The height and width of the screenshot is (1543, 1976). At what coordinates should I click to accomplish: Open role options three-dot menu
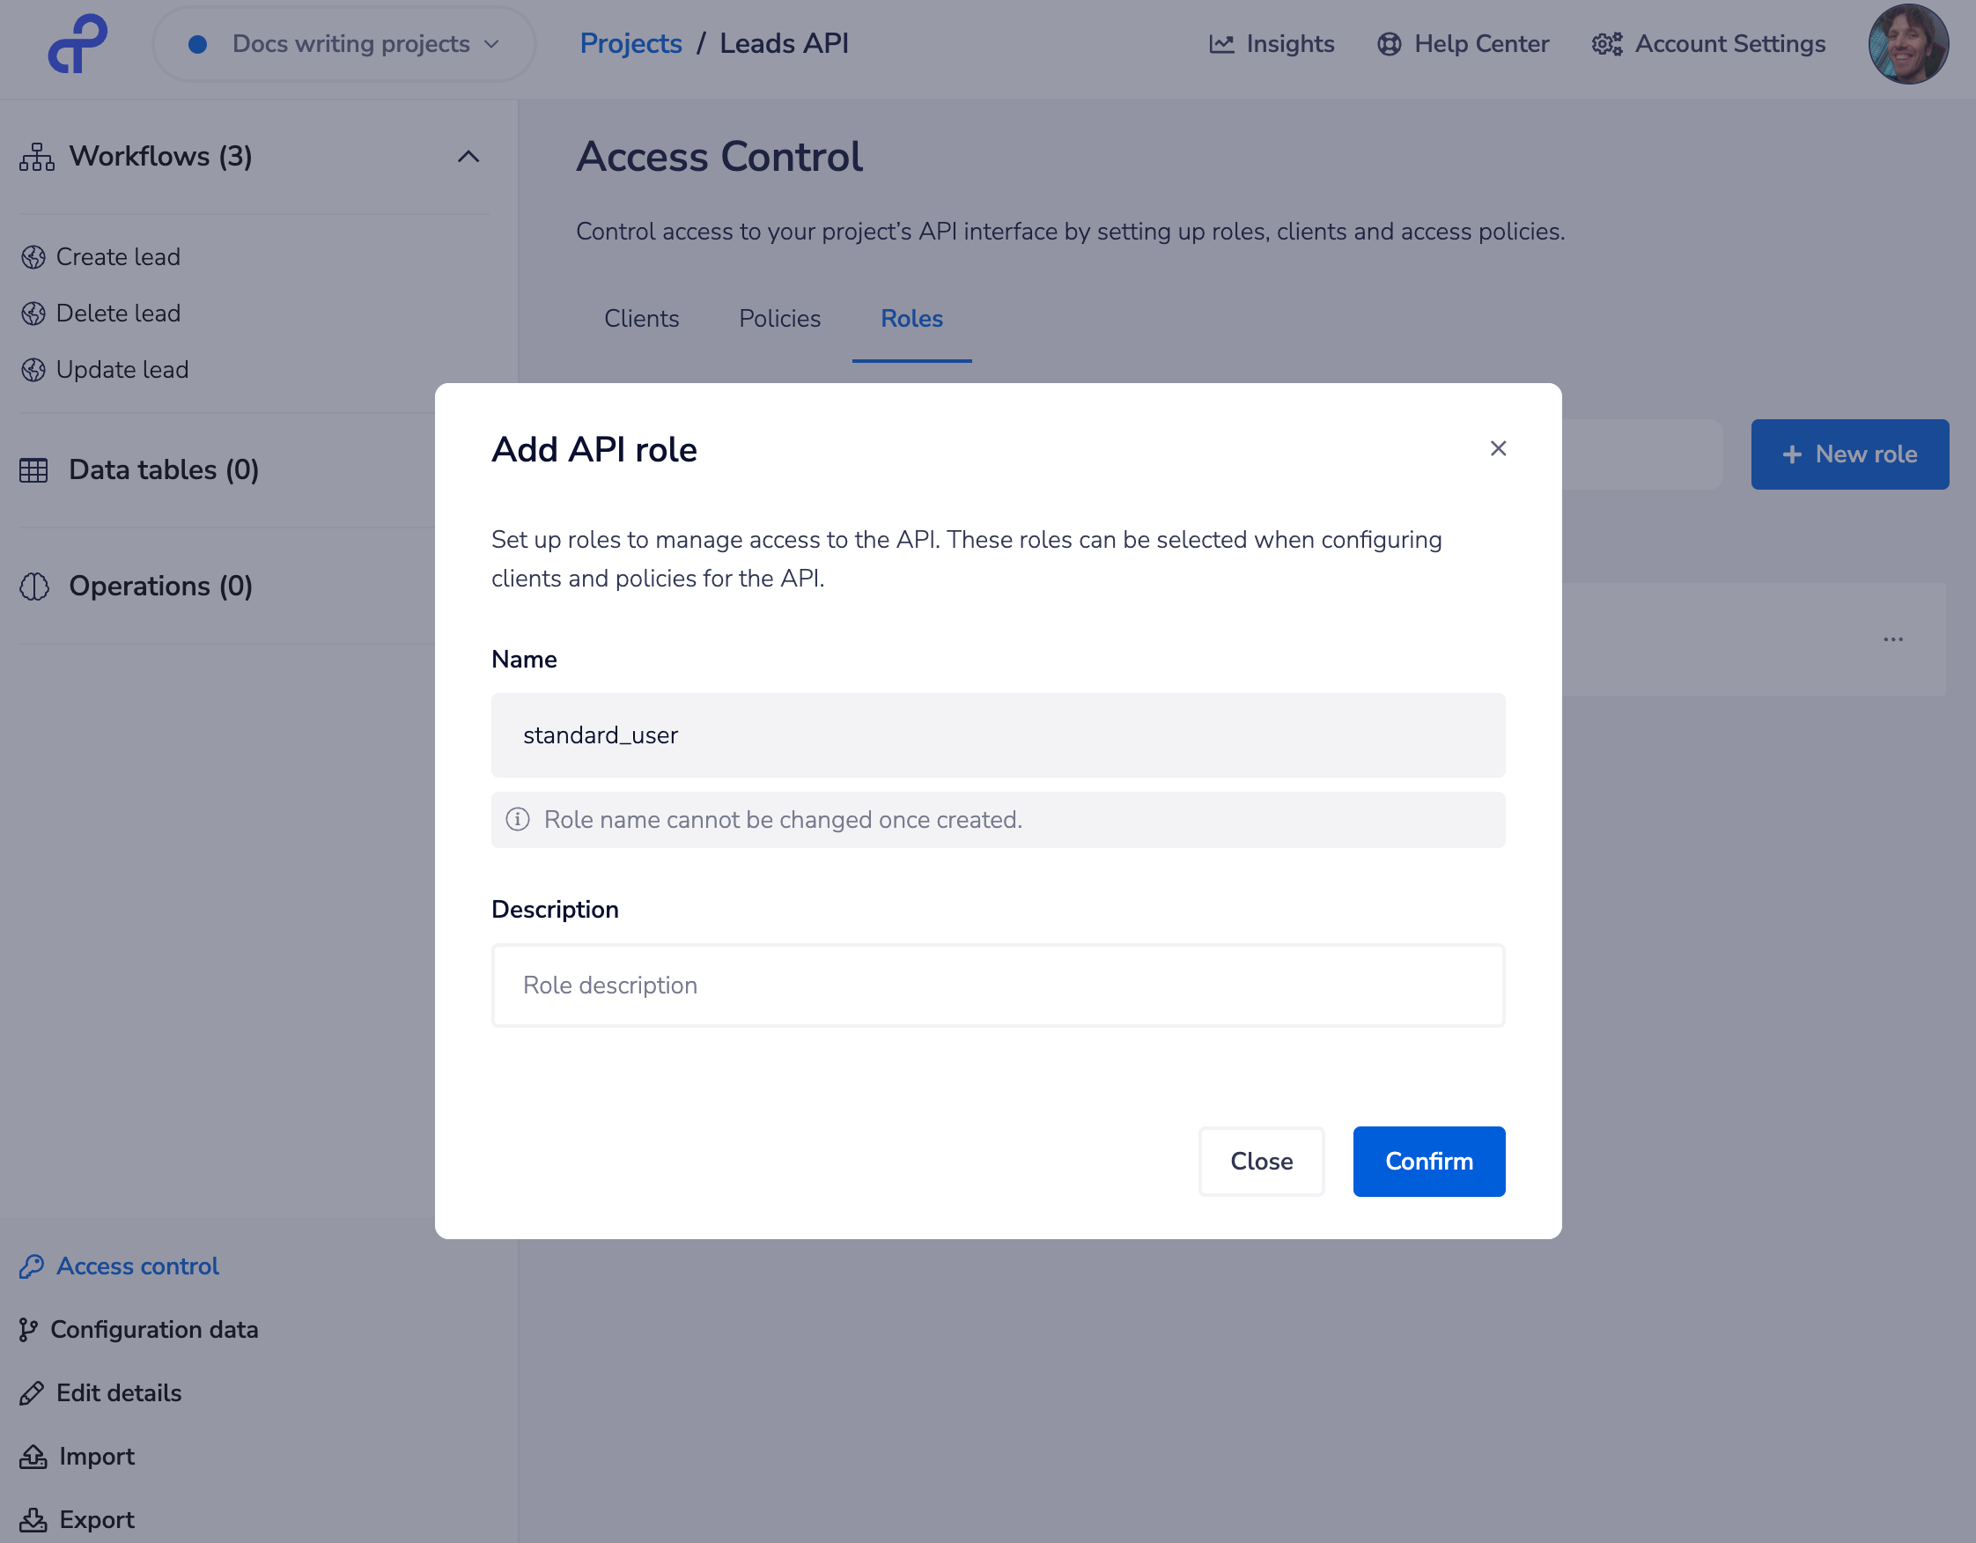(1892, 639)
